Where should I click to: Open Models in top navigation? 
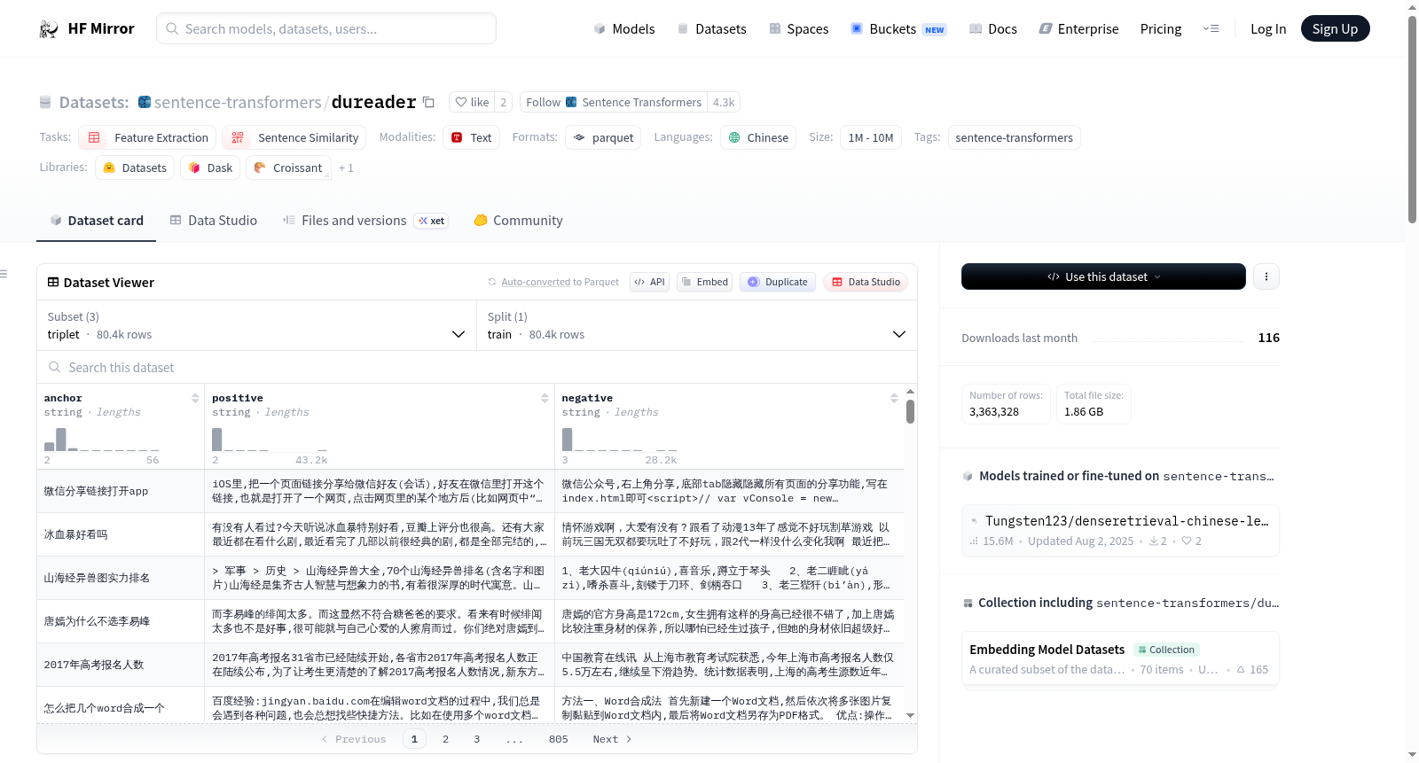pos(623,29)
